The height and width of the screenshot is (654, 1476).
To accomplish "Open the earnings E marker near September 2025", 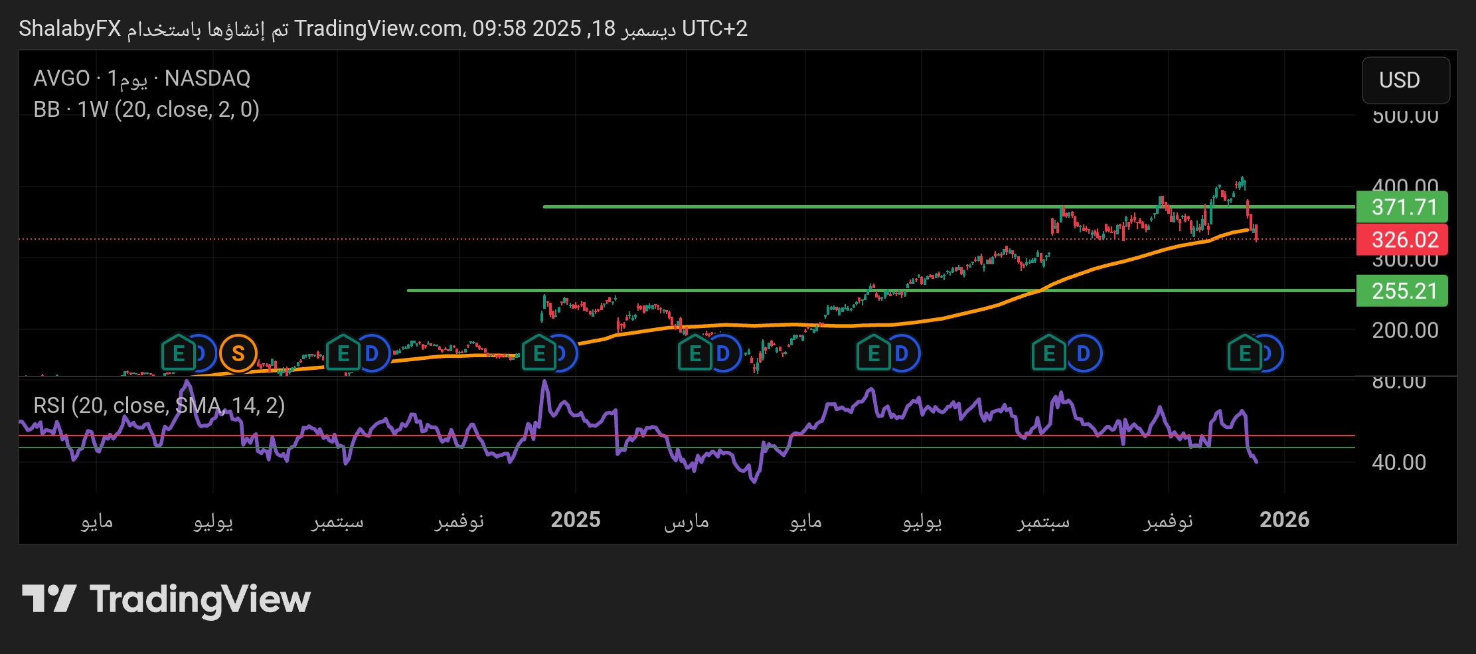I will 1048,353.
